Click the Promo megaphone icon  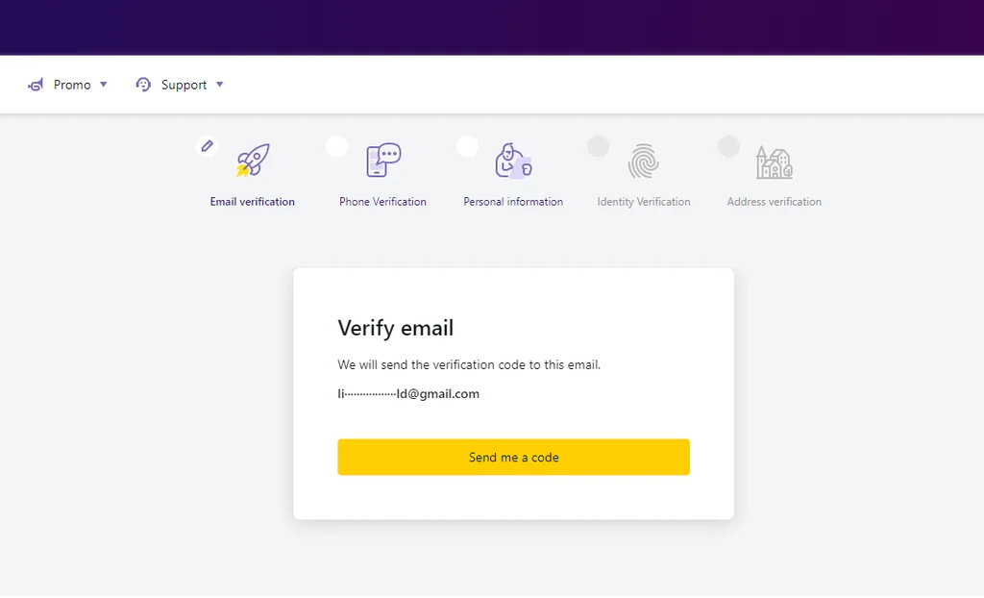click(x=36, y=85)
